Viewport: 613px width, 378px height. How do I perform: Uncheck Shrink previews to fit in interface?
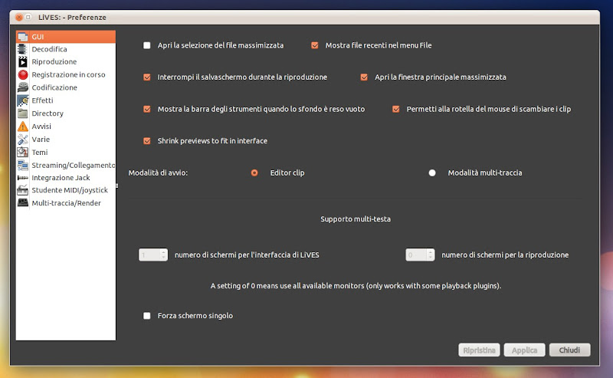147,141
